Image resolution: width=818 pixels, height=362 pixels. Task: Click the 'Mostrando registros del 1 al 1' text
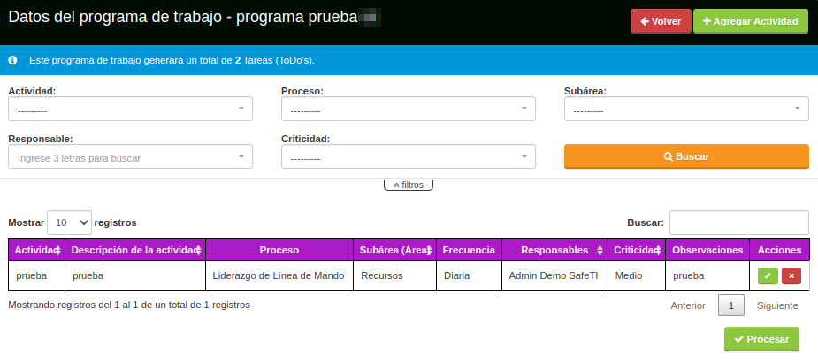[129, 305]
